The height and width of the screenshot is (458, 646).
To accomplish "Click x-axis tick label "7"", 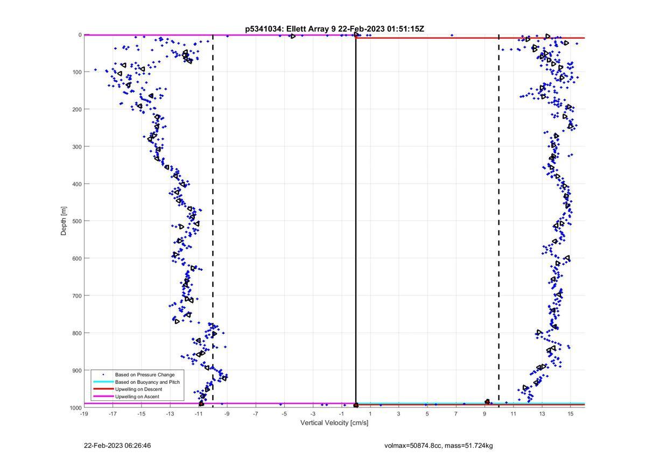I will [456, 414].
